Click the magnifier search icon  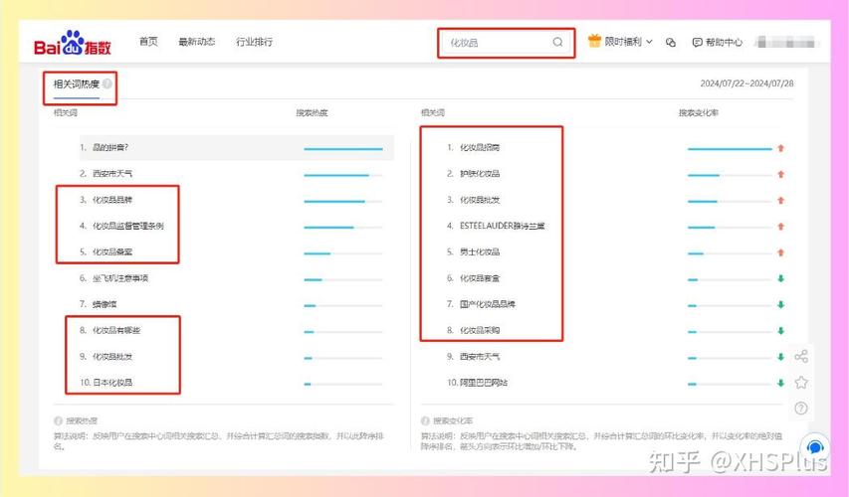tap(557, 42)
